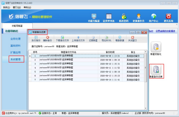This screenshot has width=179, height=117.
Task: Select 下载备份文件 in the toolbar
Action: (62, 39)
